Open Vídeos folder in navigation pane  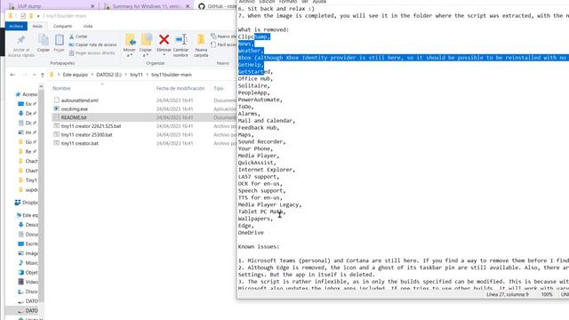tap(28, 282)
